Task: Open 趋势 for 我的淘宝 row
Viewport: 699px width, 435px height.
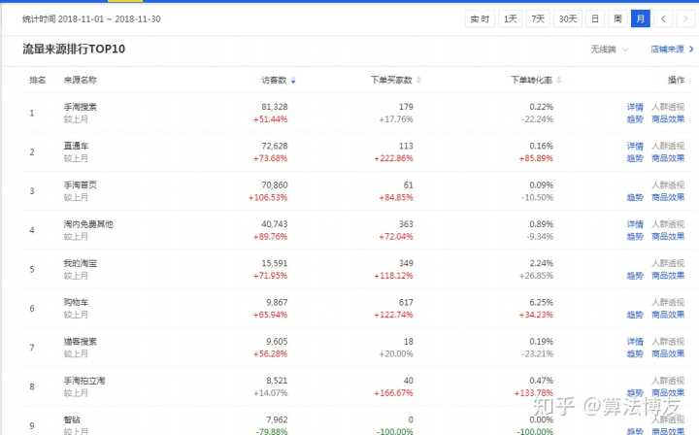Action: [x=635, y=276]
